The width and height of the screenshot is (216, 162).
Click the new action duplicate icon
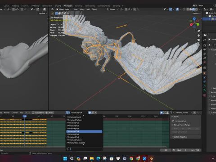93,112
